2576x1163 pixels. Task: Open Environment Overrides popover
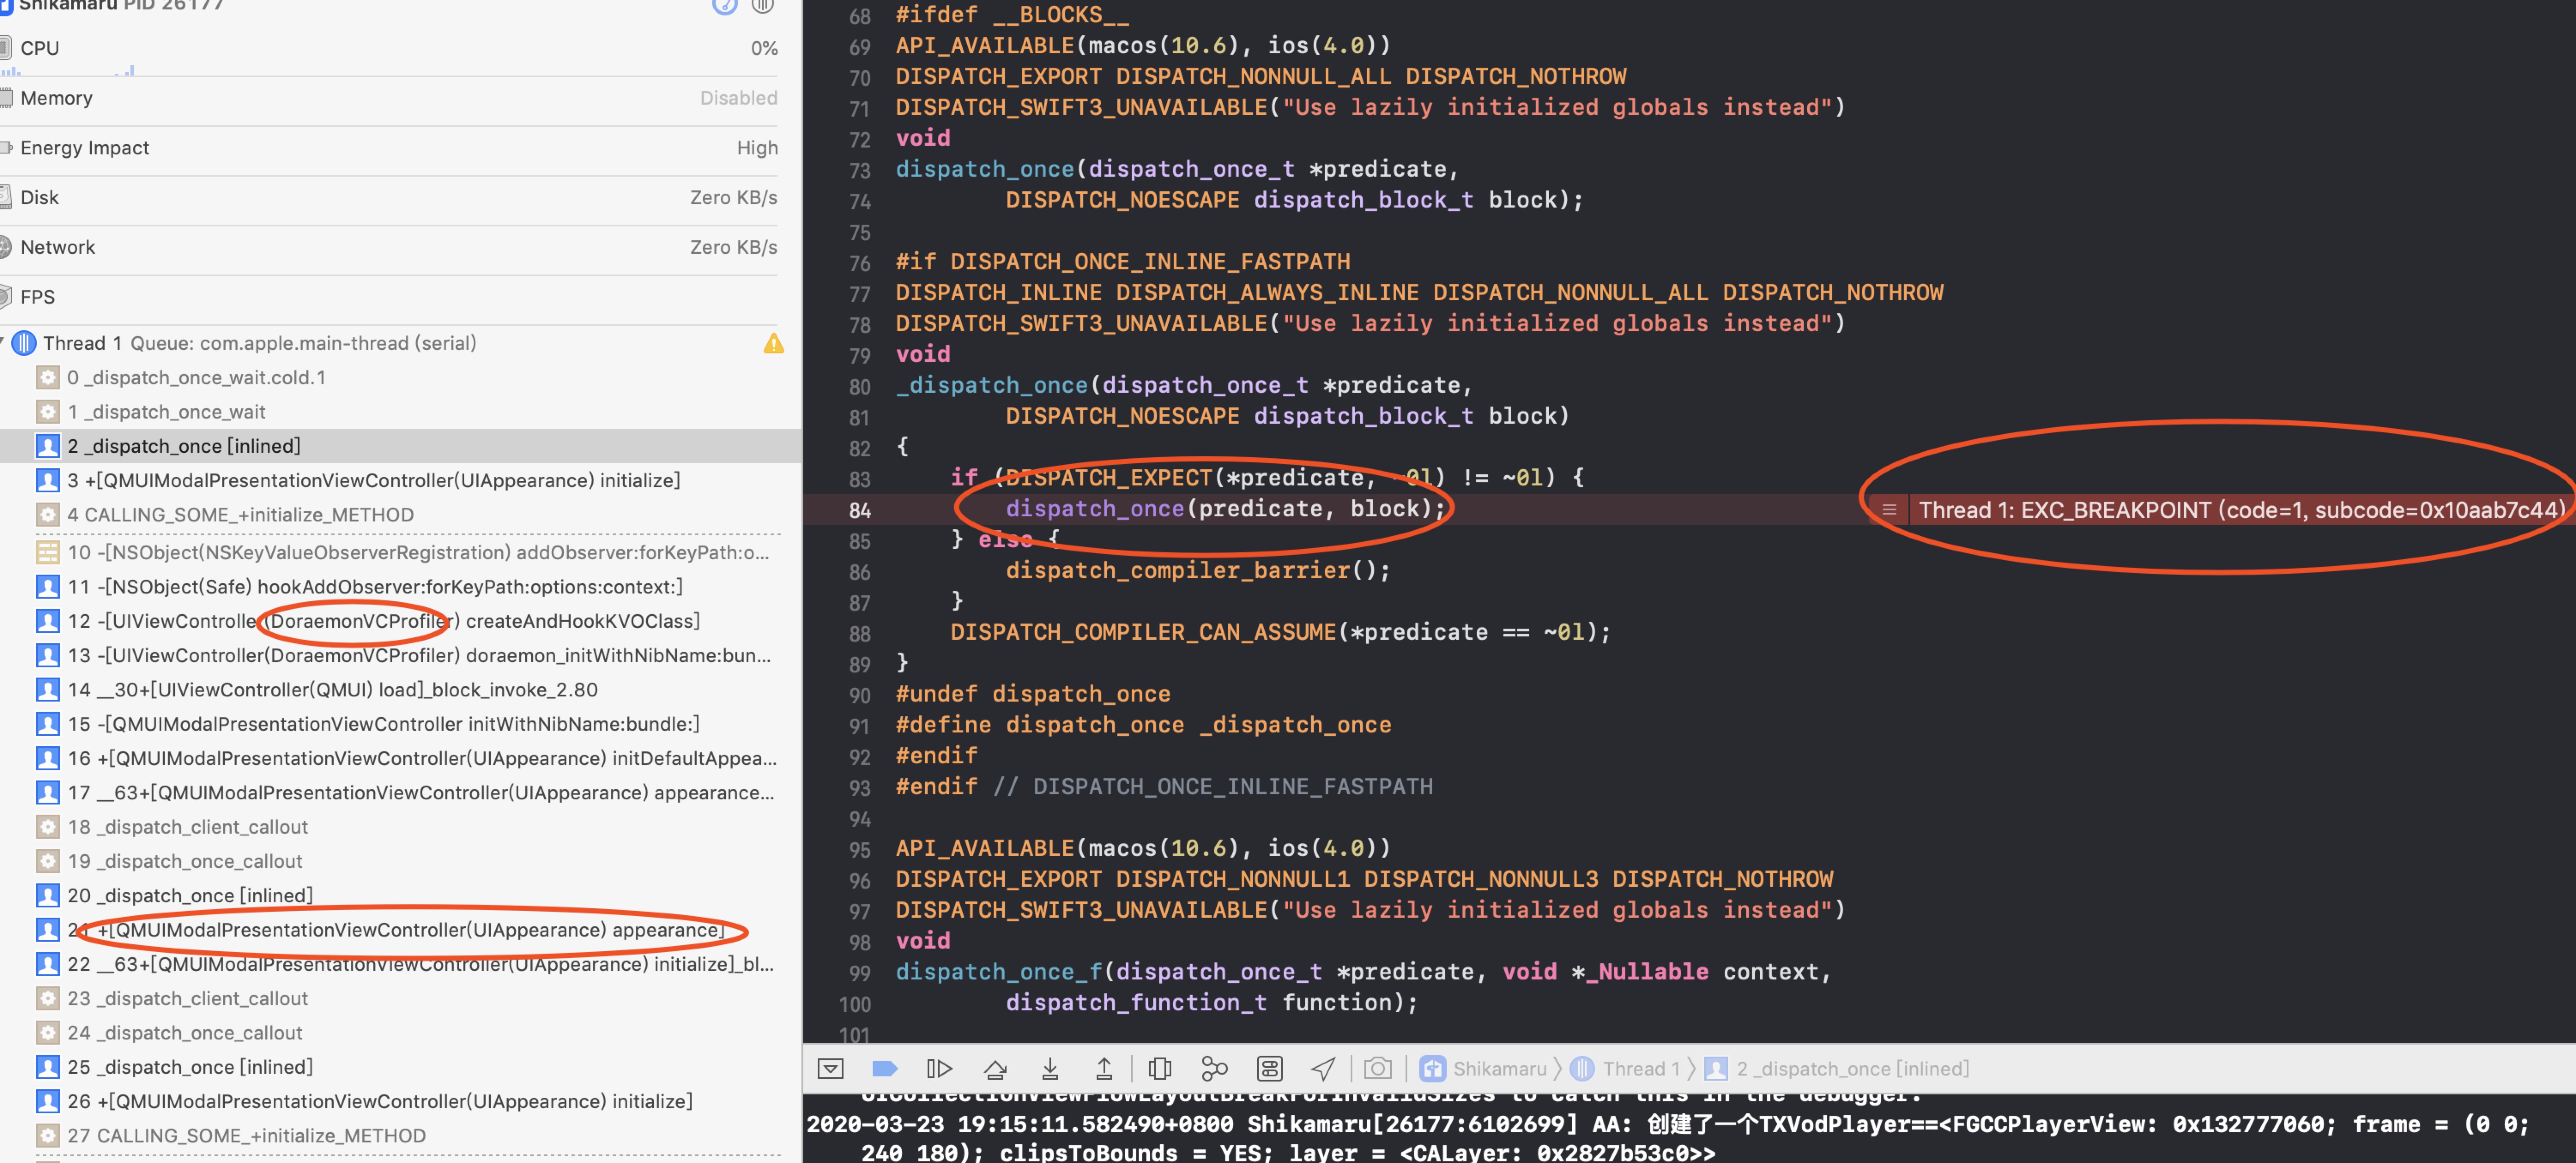point(1269,1069)
